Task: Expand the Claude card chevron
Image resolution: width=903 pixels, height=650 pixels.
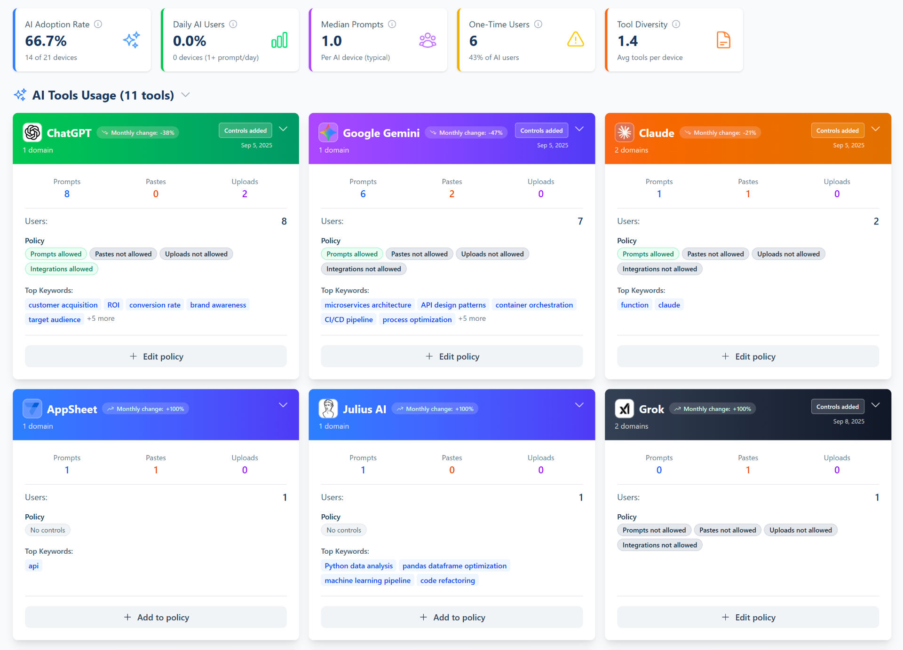Action: tap(876, 129)
